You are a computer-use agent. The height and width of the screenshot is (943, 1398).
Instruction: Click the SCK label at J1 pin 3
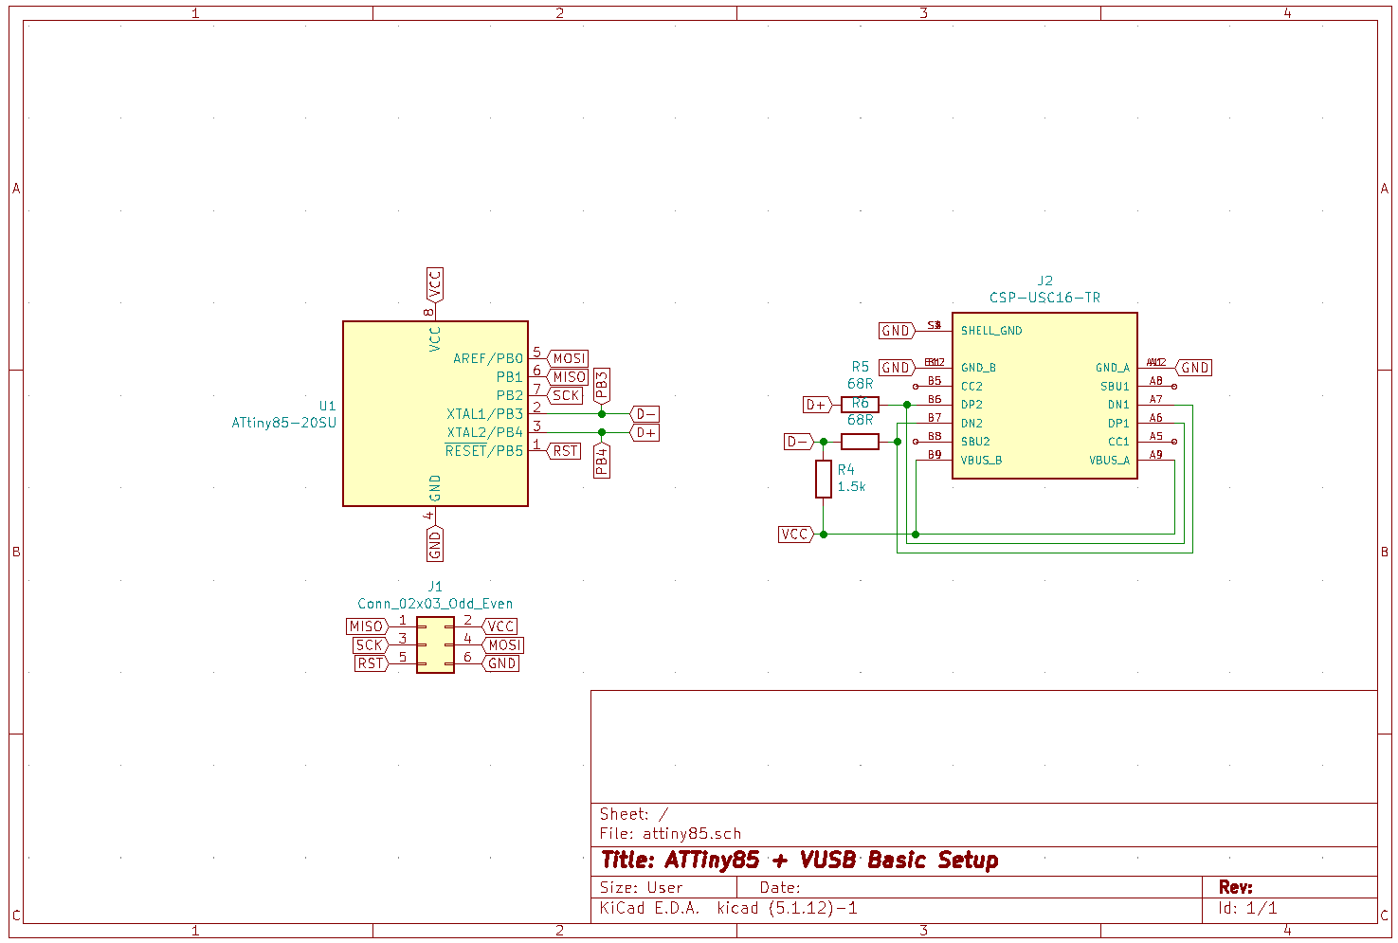tap(370, 644)
